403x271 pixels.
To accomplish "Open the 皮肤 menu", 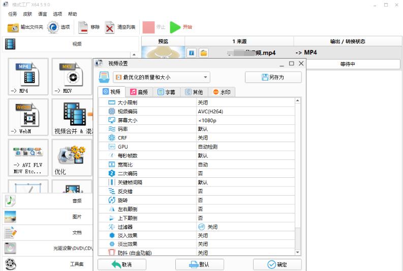I will 27,14.
